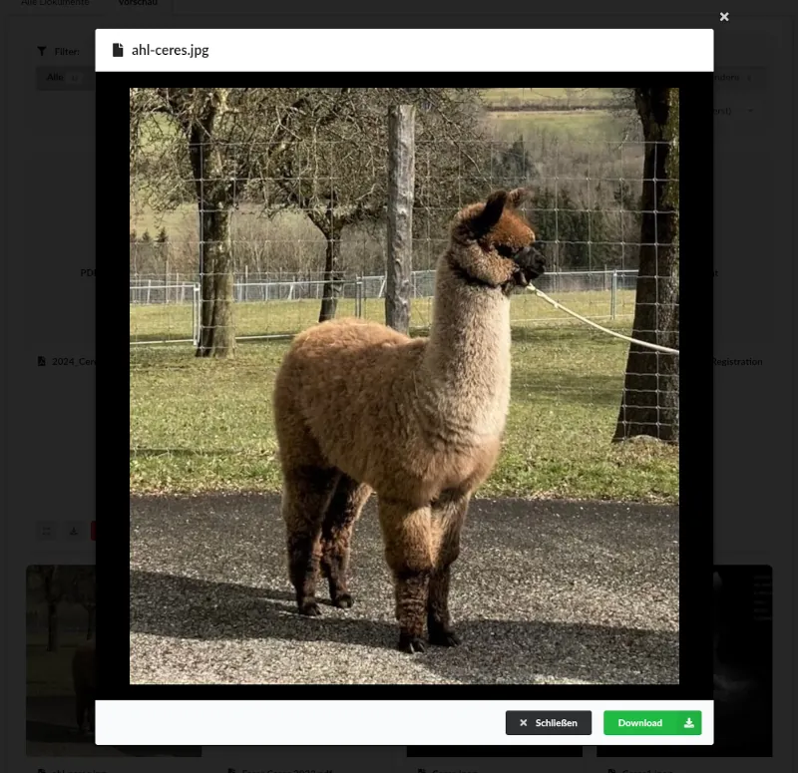Expand the lower dimmed dropdown right of the modal
798x773 pixels.
tap(738, 111)
